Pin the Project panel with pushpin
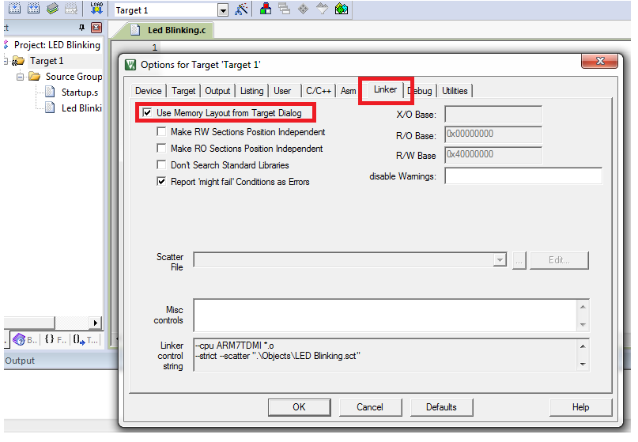This screenshot has width=638, height=442. pyautogui.click(x=82, y=28)
